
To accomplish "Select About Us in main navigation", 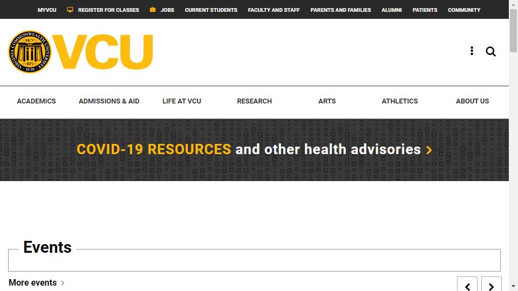I will pyautogui.click(x=472, y=101).
